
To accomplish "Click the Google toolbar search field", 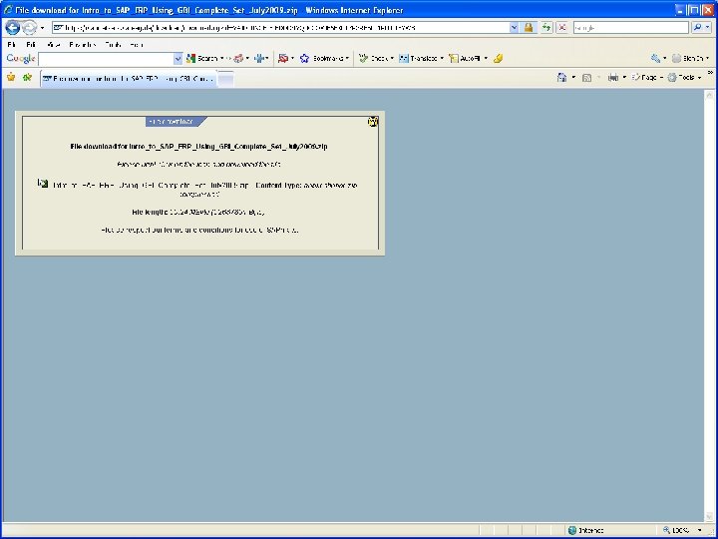I will coord(106,59).
